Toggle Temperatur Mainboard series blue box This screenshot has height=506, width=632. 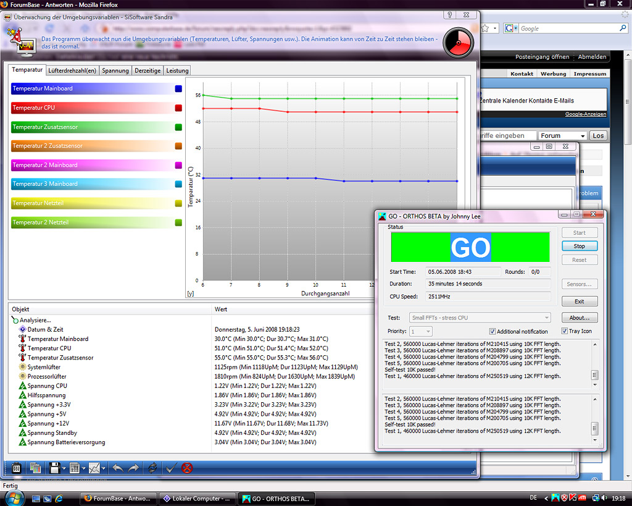[178, 89]
